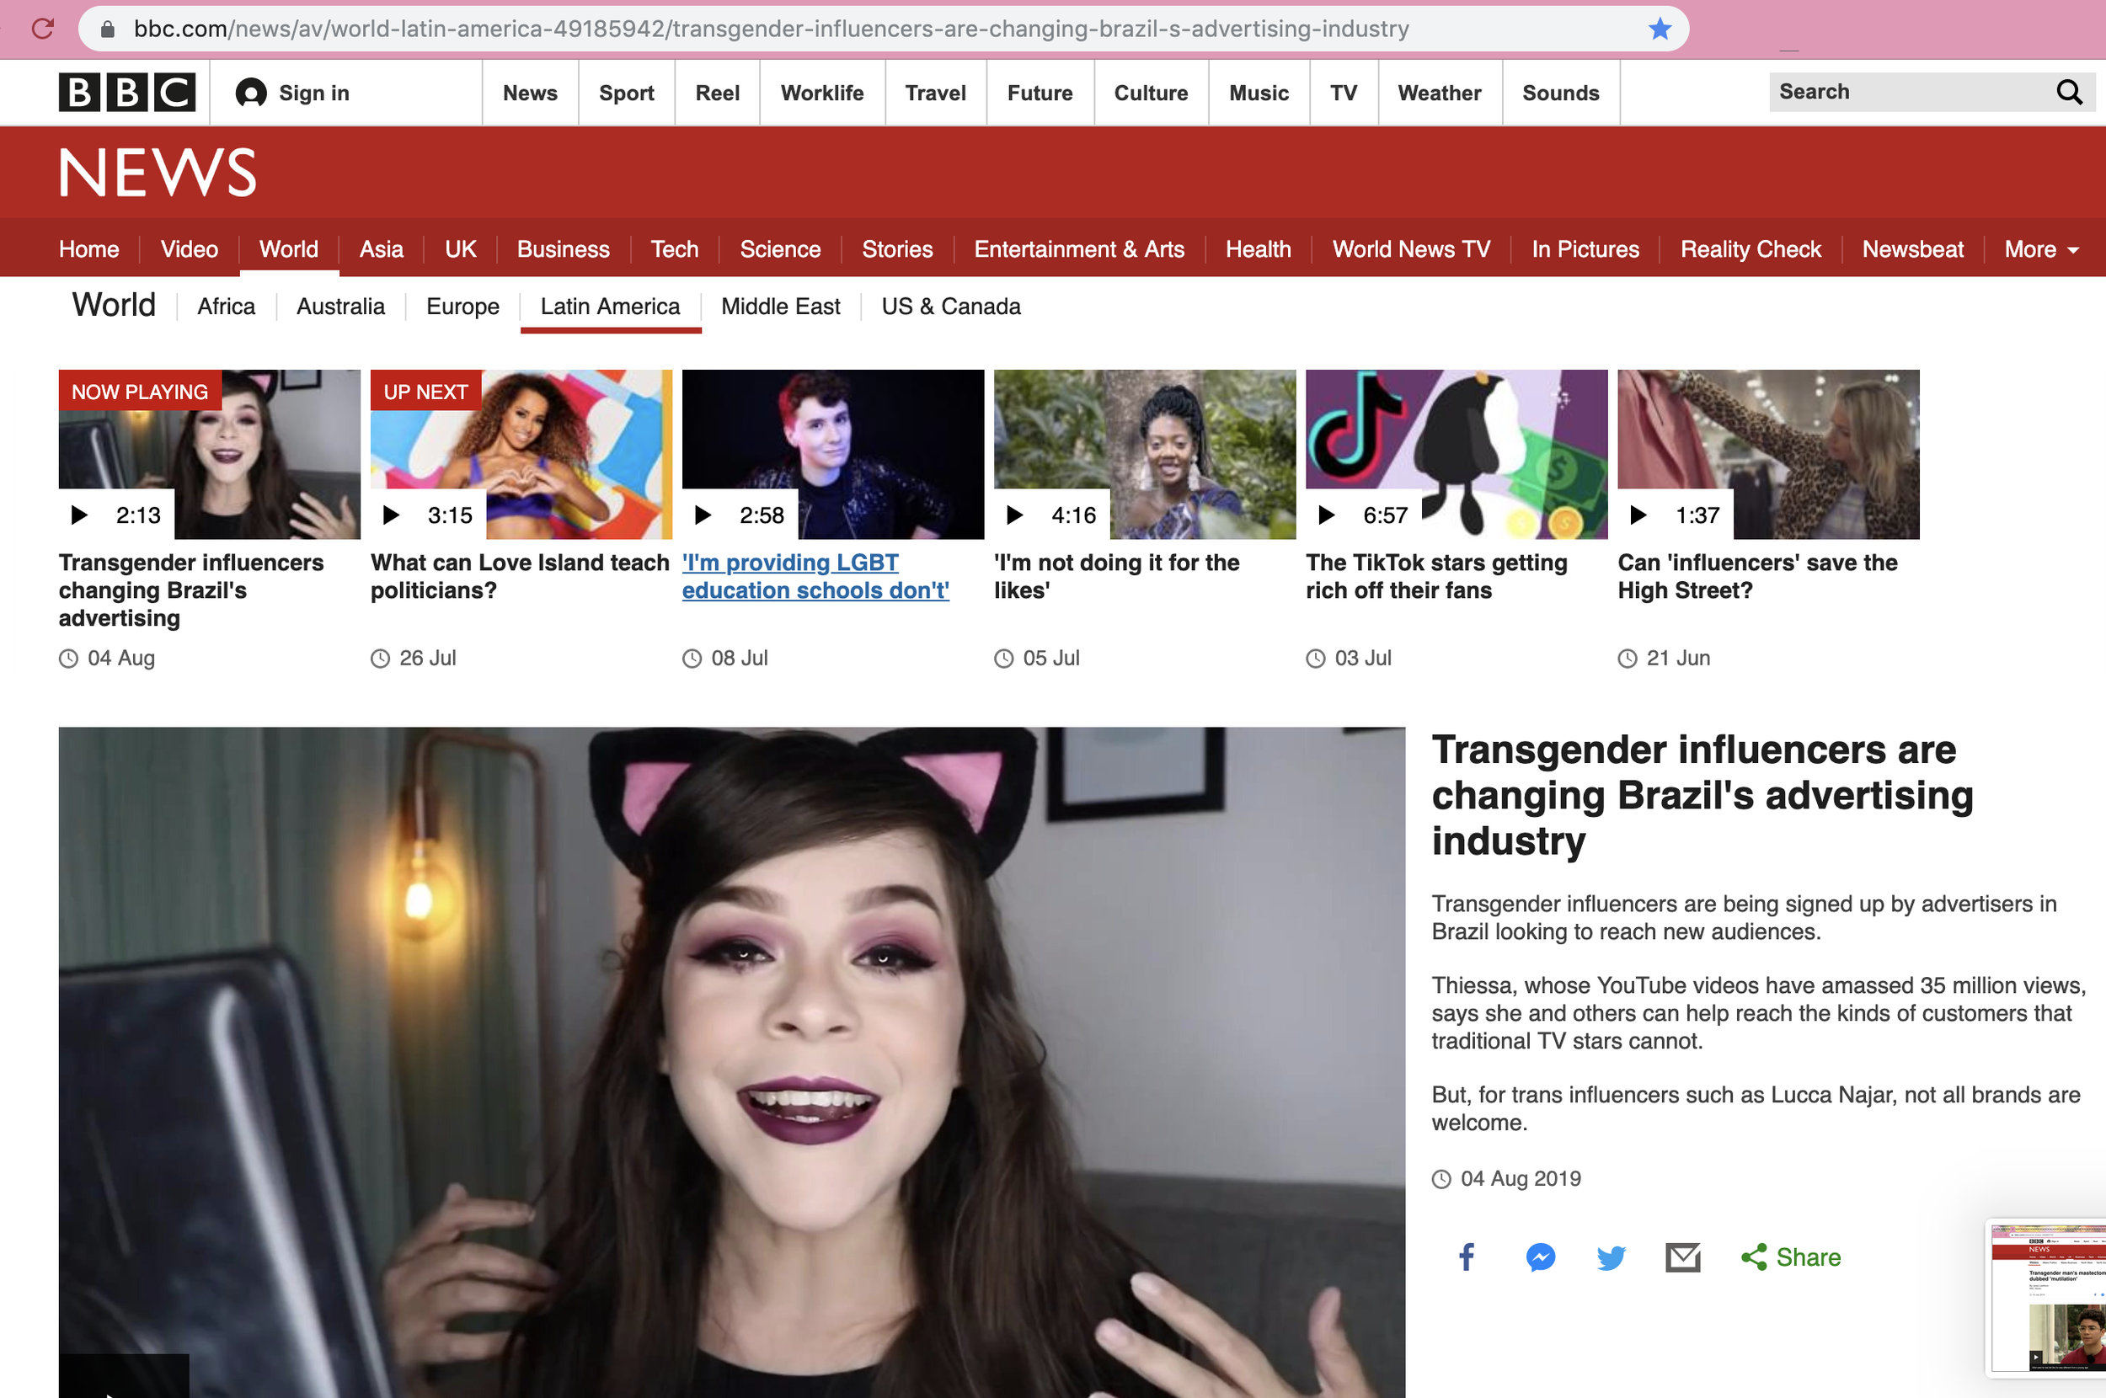Share article via email envelope icon
The width and height of the screenshot is (2106, 1398).
tap(1682, 1257)
